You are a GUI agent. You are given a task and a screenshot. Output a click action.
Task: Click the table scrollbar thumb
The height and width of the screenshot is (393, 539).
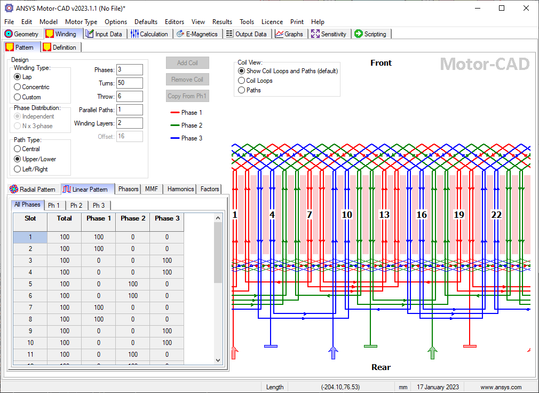218,253
